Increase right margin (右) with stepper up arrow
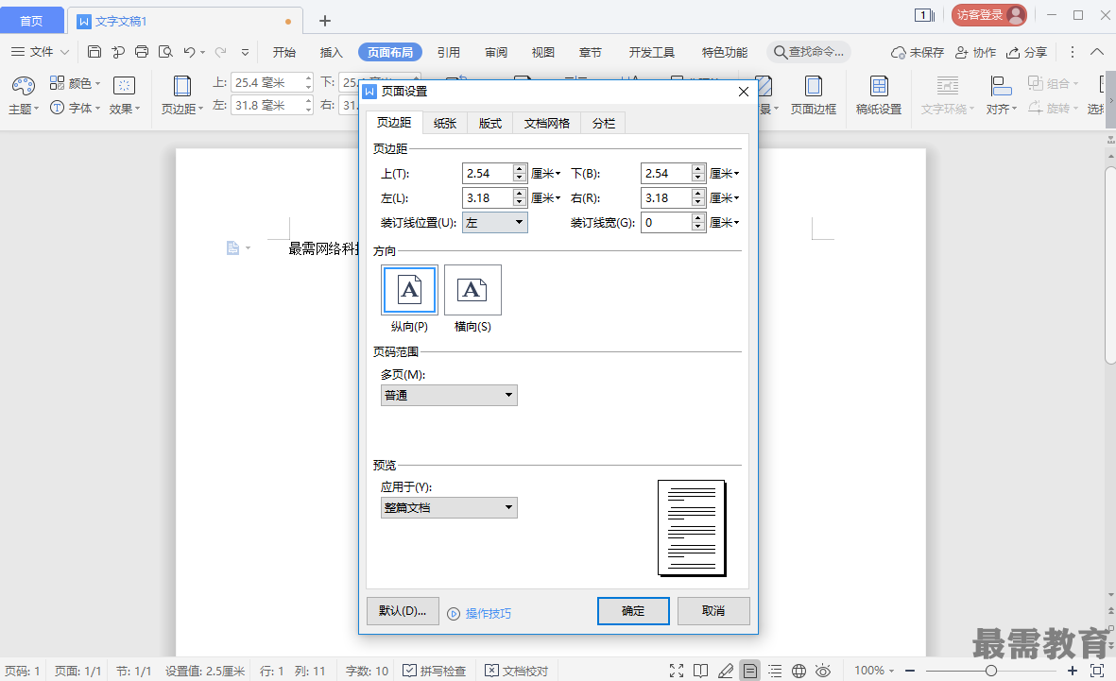The width and height of the screenshot is (1116, 681). (x=698, y=194)
